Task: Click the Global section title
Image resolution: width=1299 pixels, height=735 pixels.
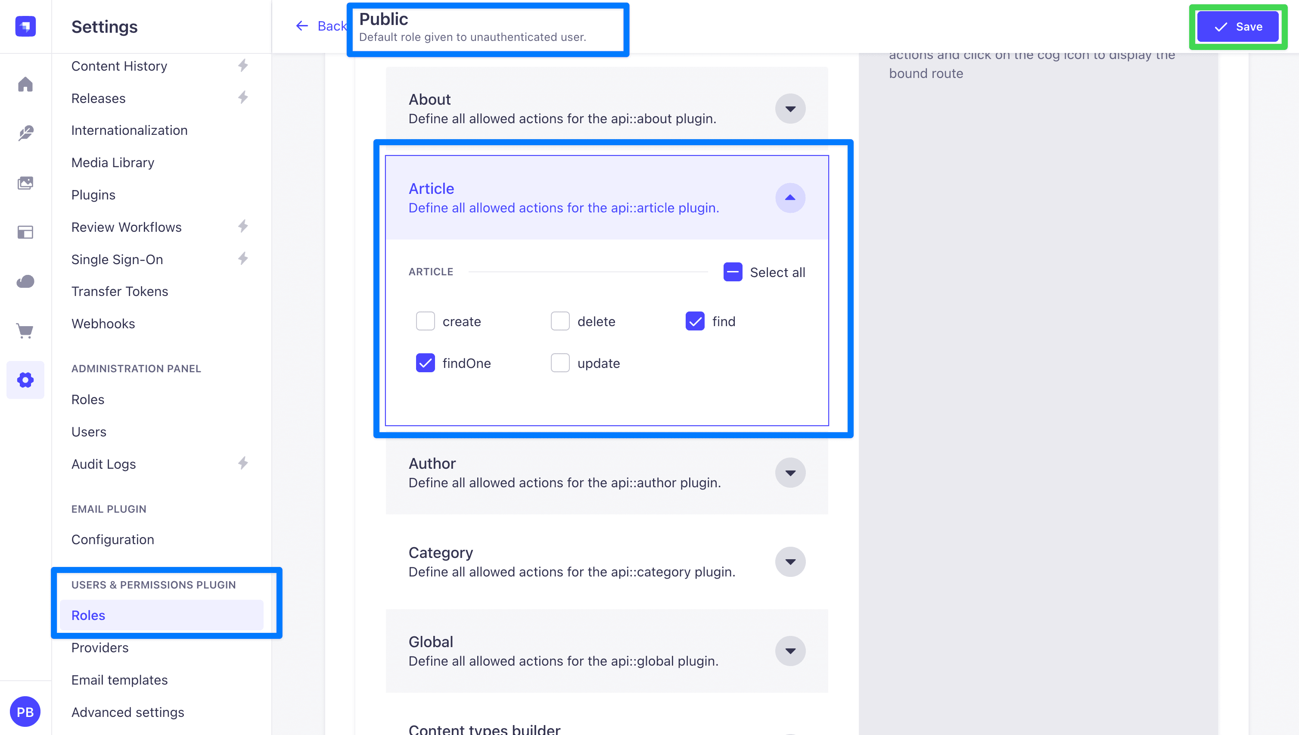Action: click(430, 642)
